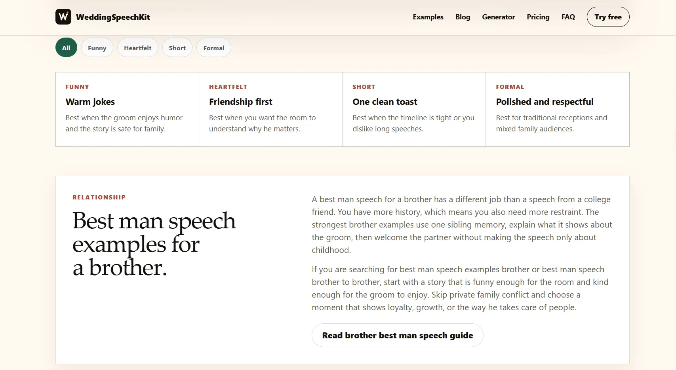The image size is (676, 370).
Task: Choose the Formal filter pill
Action: [213, 47]
